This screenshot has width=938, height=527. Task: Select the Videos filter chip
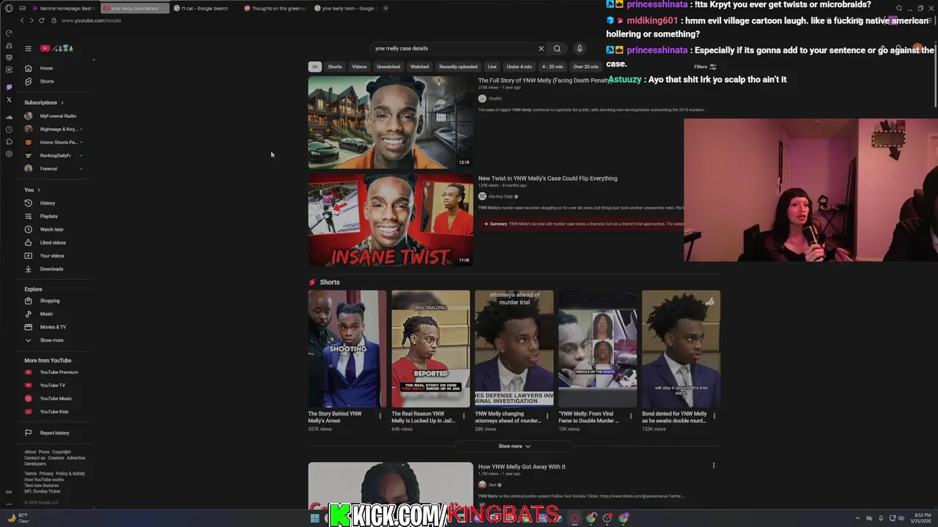tap(359, 67)
